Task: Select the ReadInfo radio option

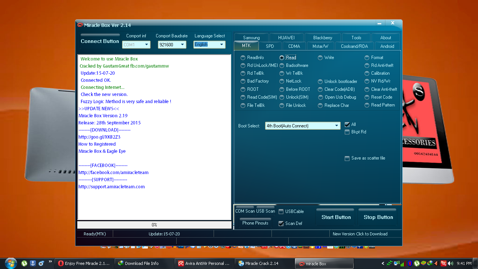Action: click(x=243, y=58)
